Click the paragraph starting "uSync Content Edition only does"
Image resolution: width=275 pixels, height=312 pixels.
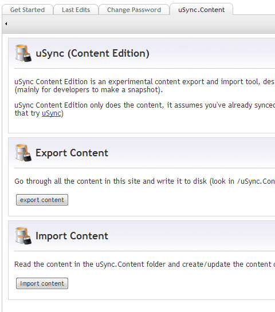(x=144, y=109)
